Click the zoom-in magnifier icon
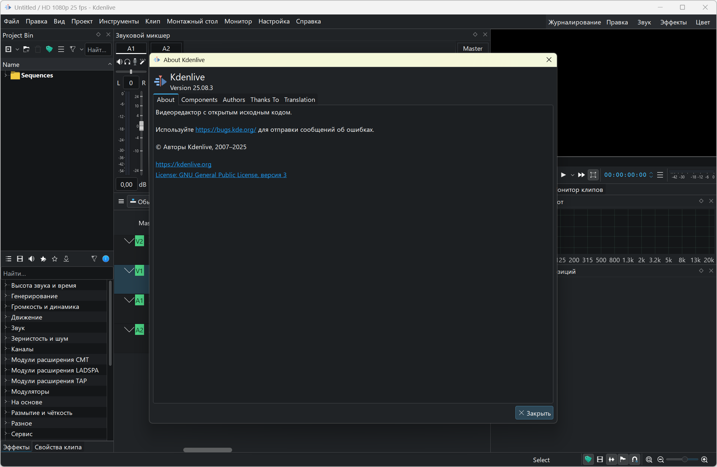 click(x=704, y=459)
